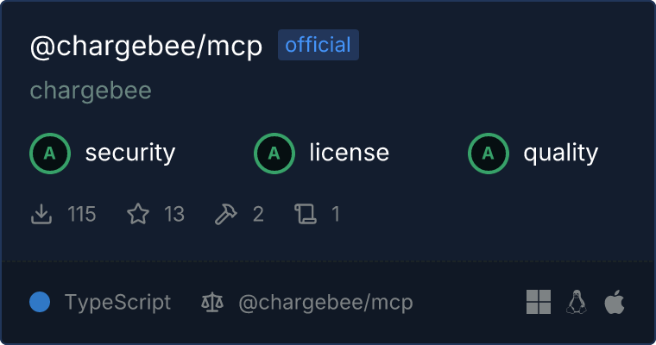656x345 pixels.
Task: Click the hammer tools icon
Action: 226,214
